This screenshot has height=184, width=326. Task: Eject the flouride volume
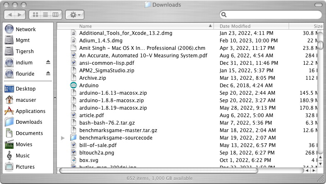(x=48, y=74)
